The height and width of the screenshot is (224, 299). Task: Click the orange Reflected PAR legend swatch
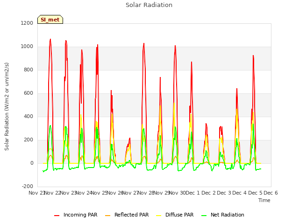pos(107,216)
